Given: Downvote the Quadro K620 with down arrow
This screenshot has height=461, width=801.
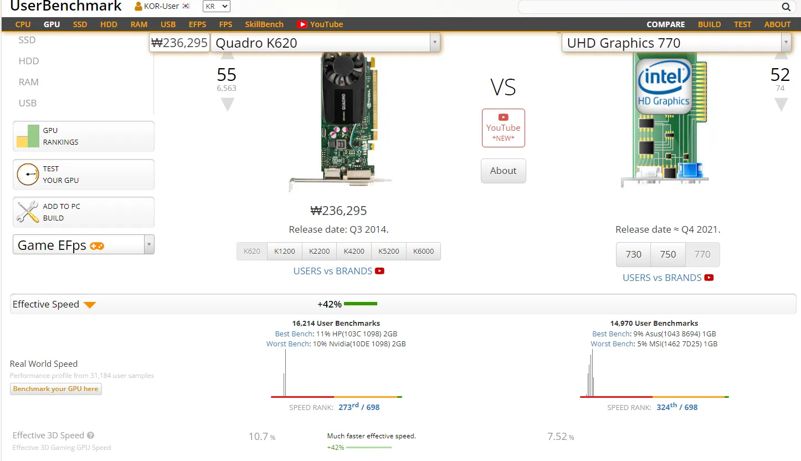Looking at the screenshot, I should coord(227,105).
